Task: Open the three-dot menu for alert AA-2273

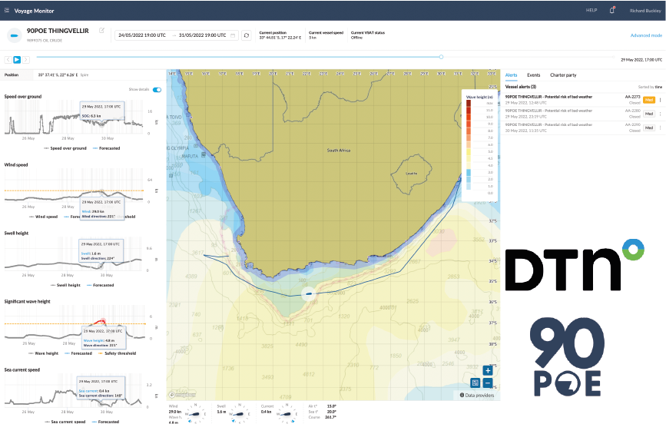Action: point(660,100)
